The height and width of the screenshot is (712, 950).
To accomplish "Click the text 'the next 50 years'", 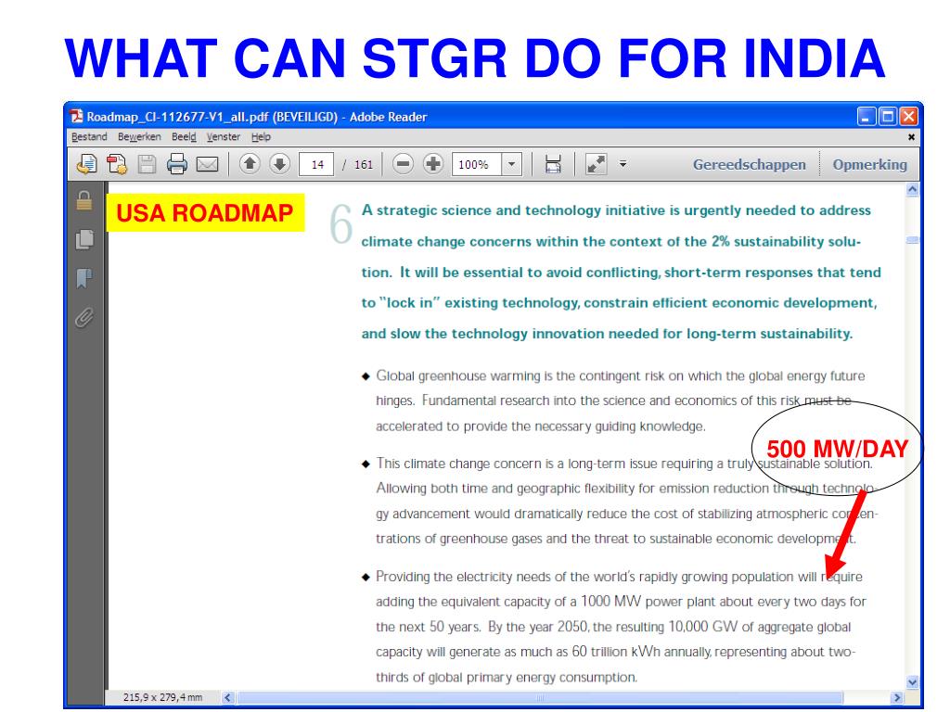I will click(x=428, y=628).
